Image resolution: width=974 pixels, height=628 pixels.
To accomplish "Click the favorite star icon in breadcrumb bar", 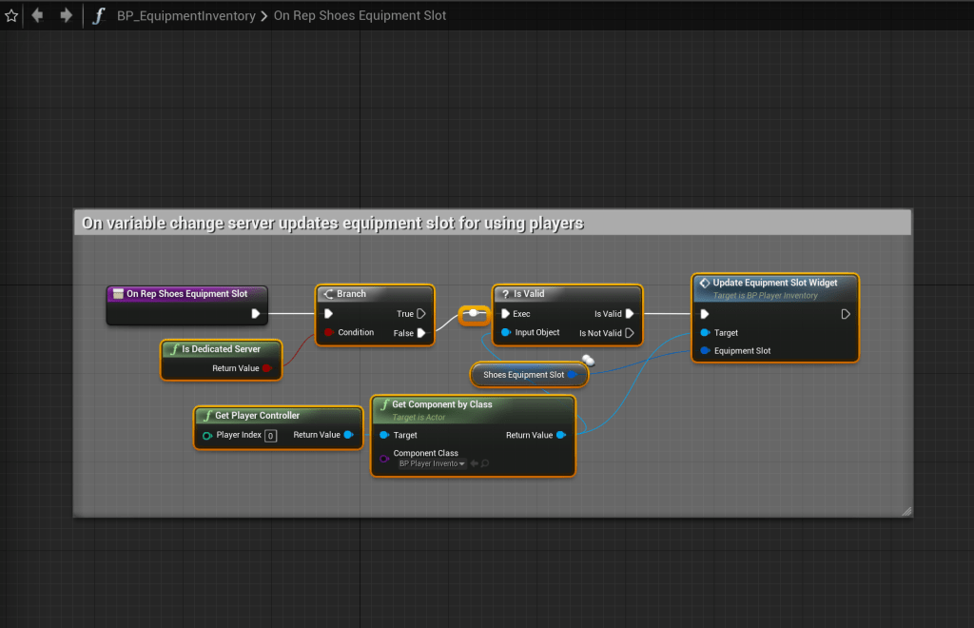I will pyautogui.click(x=11, y=15).
